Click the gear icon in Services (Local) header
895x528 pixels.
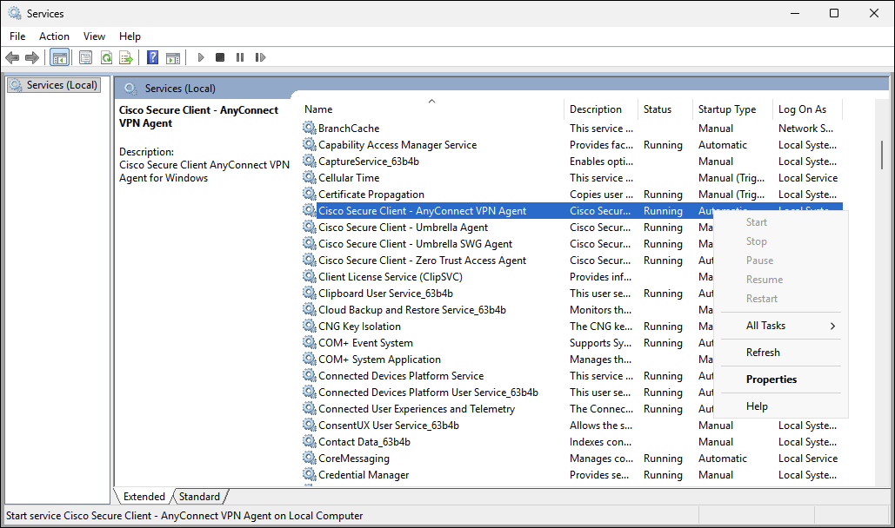(130, 89)
